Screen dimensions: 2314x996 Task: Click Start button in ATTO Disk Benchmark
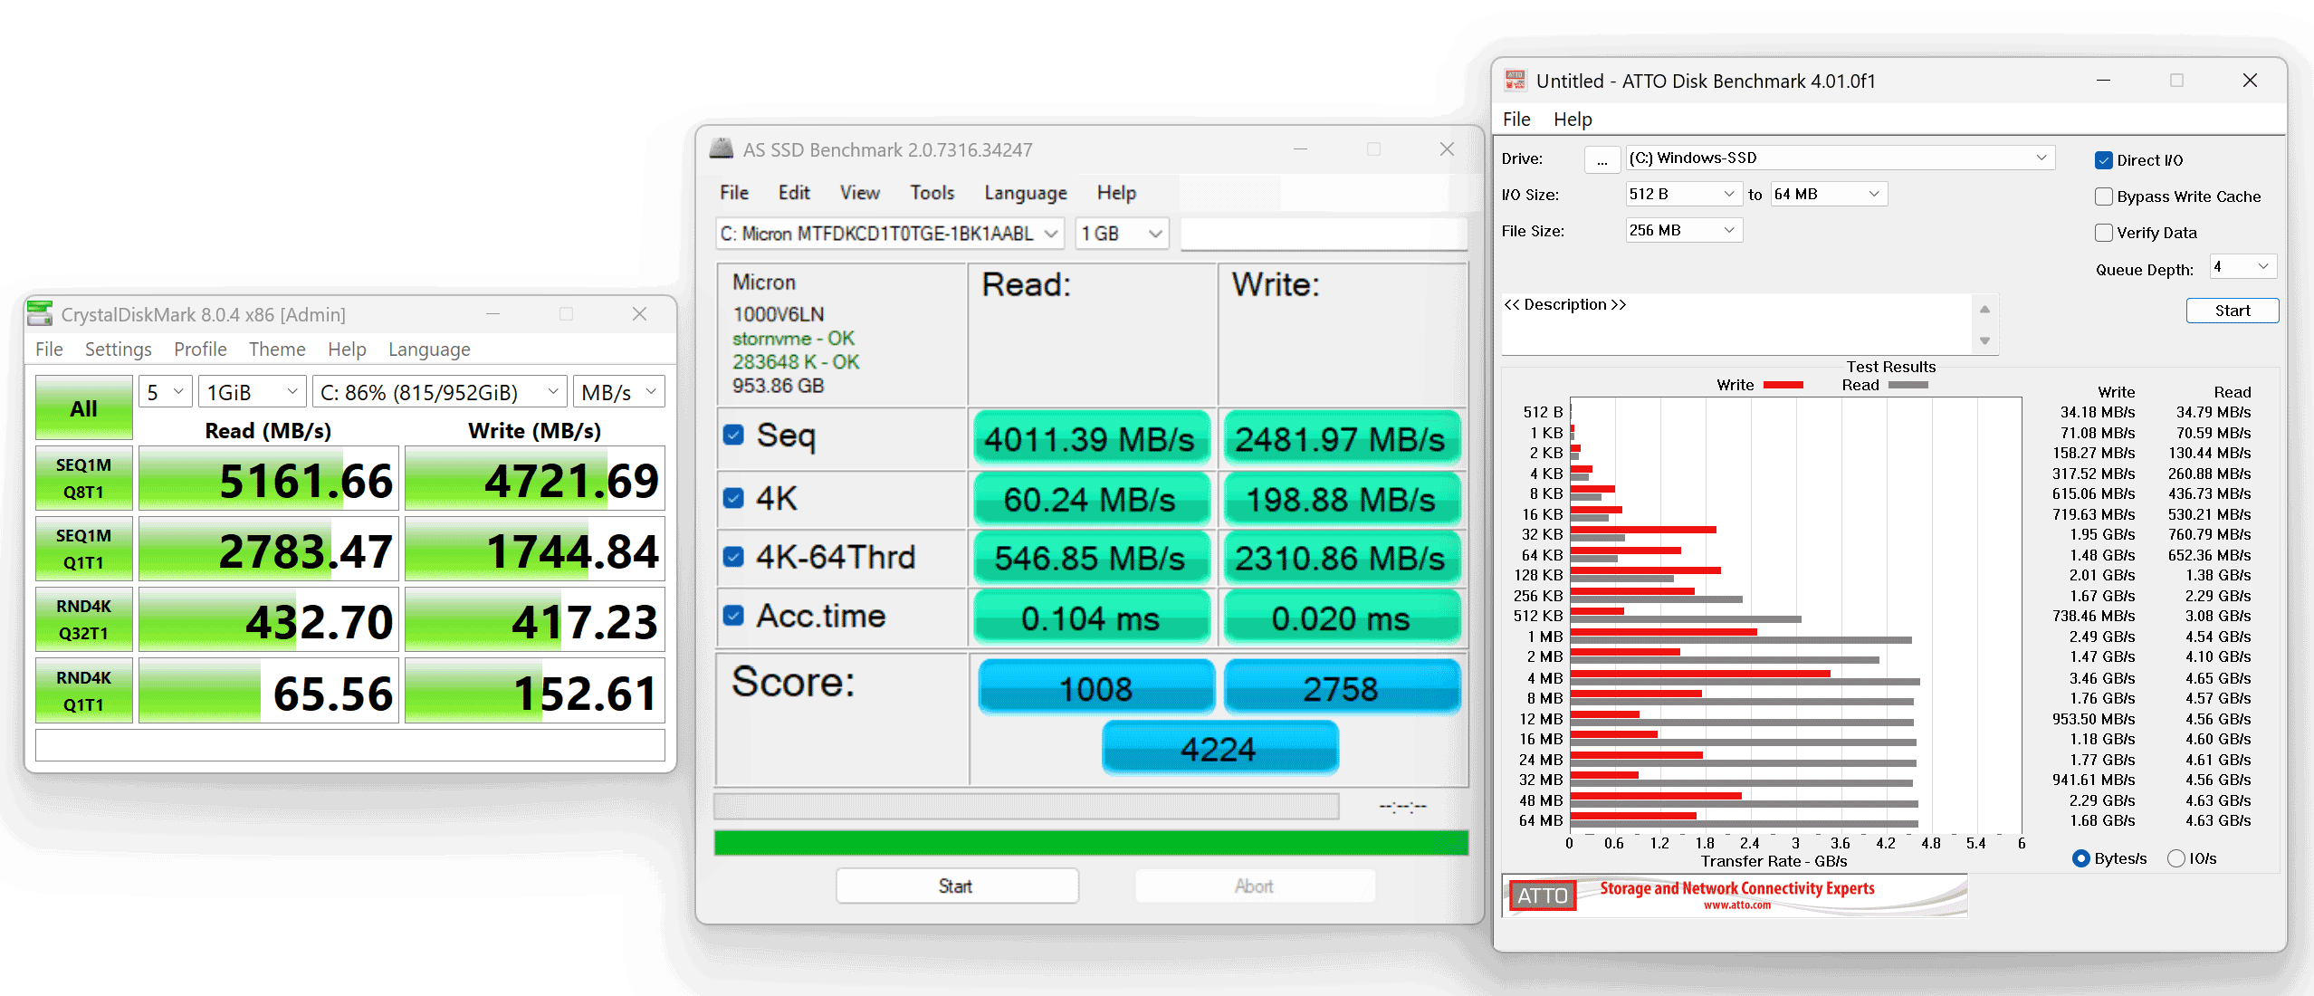[x=2232, y=311]
